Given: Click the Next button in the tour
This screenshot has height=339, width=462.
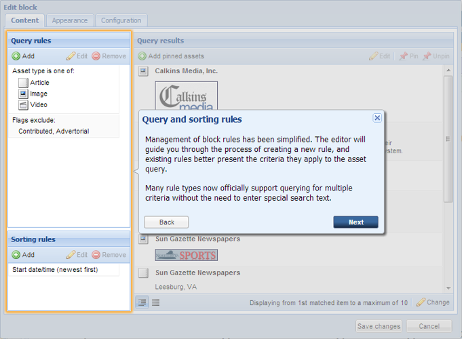Looking at the screenshot, I should click(355, 222).
